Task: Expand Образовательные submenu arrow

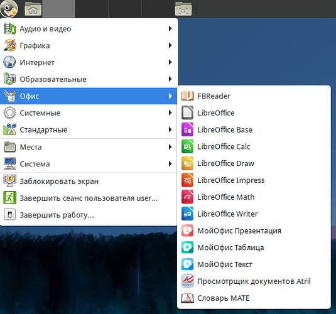Action: pyautogui.click(x=170, y=79)
